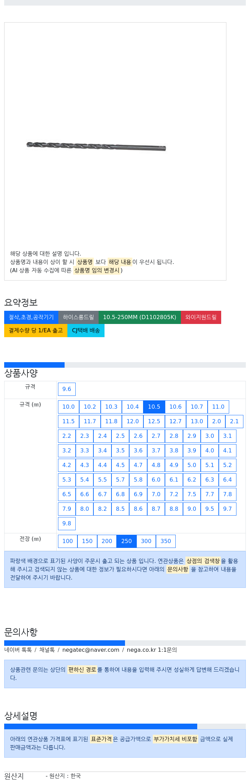This screenshot has height=783, width=250.
Task: Select the 9.8 diameter button
Action: coord(67,523)
